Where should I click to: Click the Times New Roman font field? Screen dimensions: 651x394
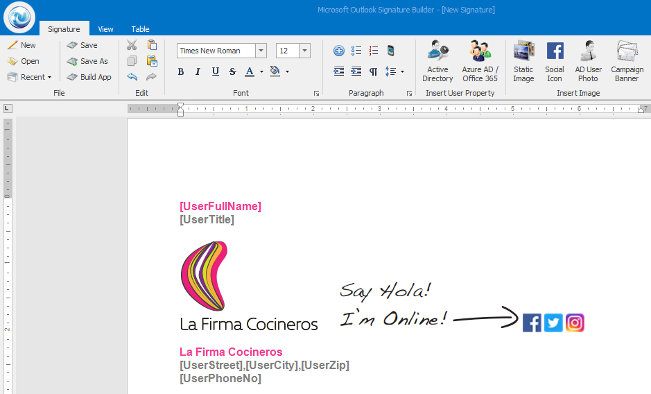tap(216, 51)
